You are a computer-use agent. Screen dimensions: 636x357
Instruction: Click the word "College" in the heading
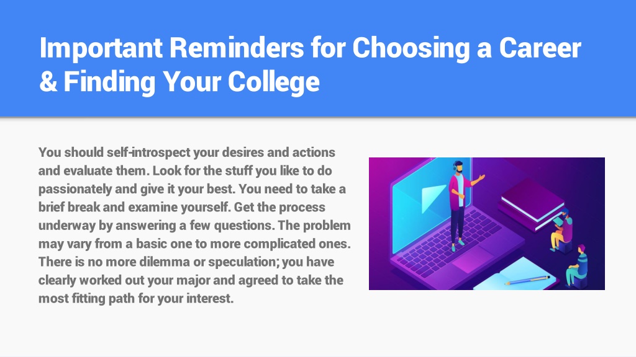pyautogui.click(x=274, y=82)
